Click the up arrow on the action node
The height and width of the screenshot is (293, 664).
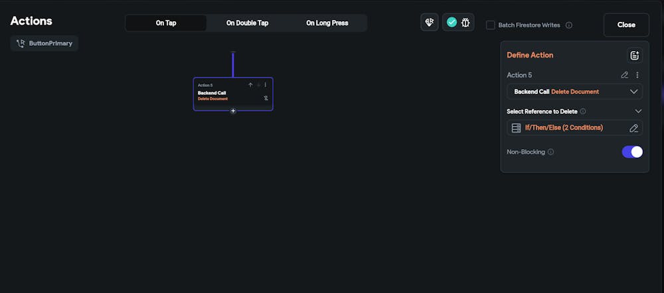250,85
